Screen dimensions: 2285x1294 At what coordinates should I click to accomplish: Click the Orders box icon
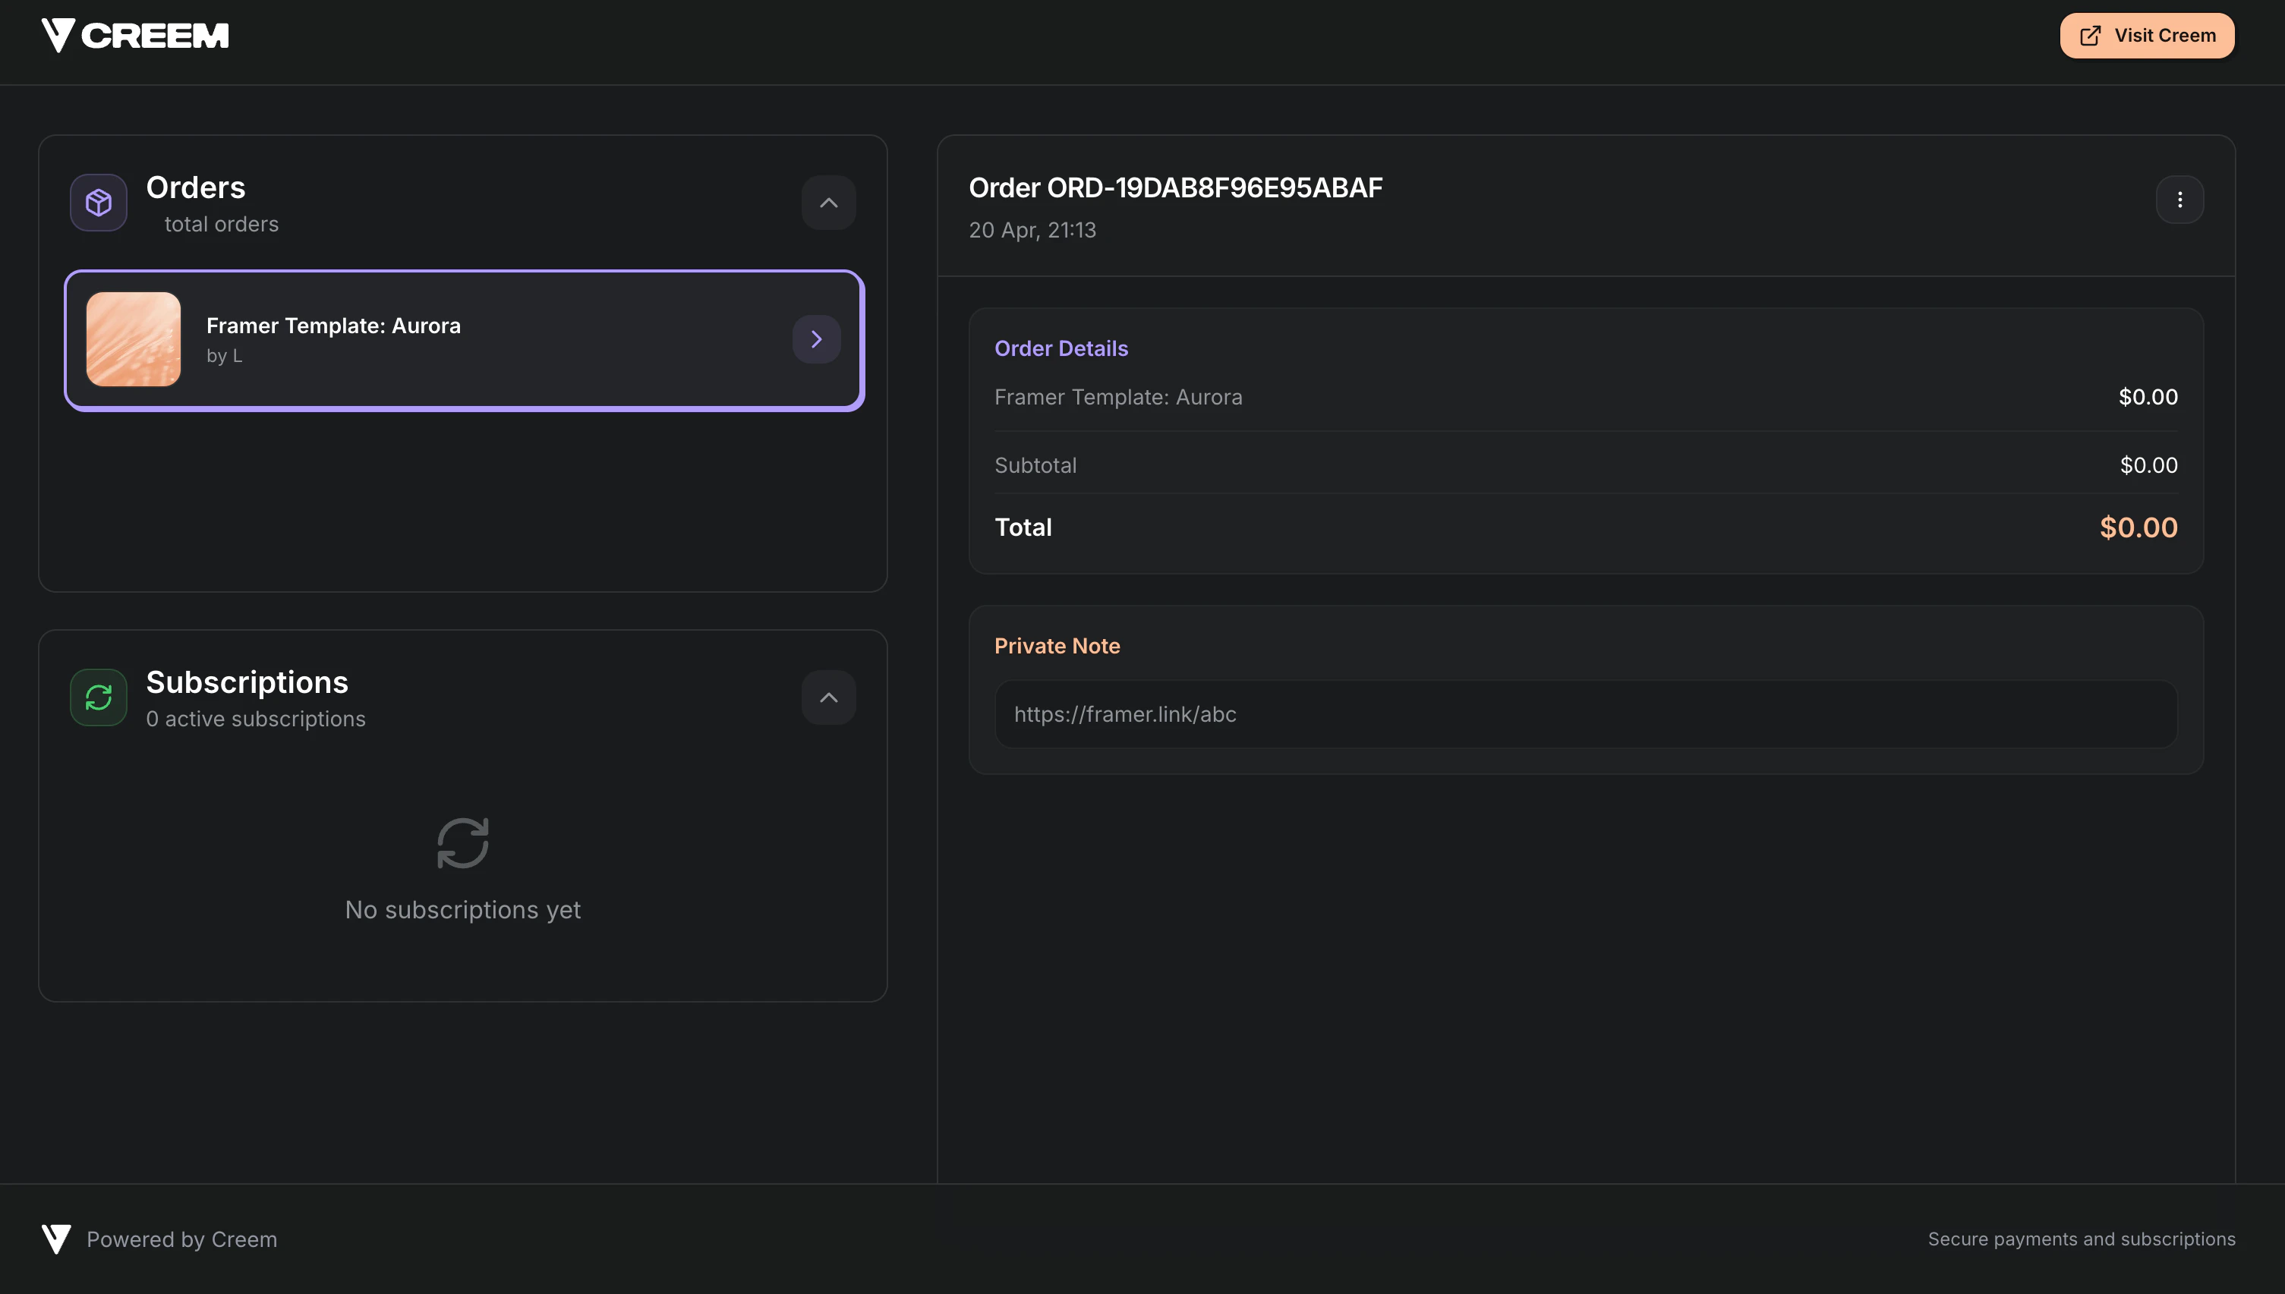[99, 203]
